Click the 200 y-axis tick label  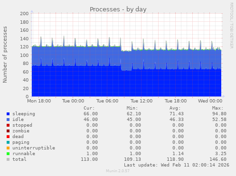[x=24, y=14]
